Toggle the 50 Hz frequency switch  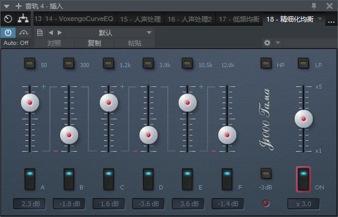click(x=29, y=64)
